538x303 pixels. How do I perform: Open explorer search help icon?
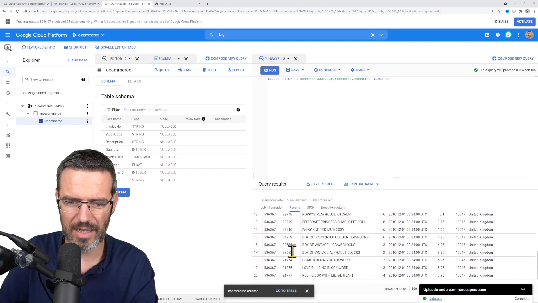coord(83,79)
